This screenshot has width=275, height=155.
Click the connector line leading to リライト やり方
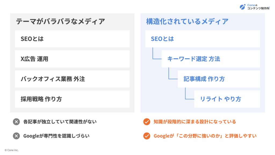coord(189,93)
